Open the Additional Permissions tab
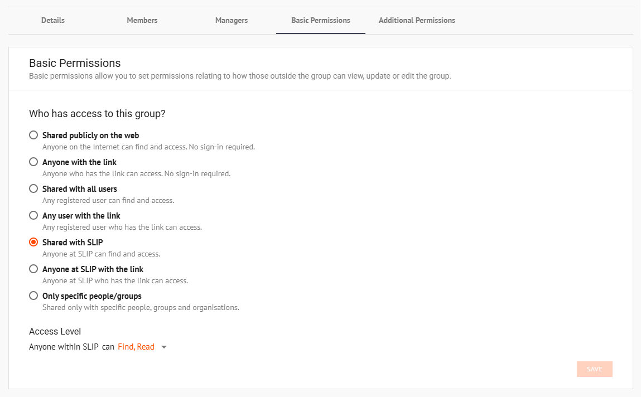641x397 pixels. click(417, 21)
